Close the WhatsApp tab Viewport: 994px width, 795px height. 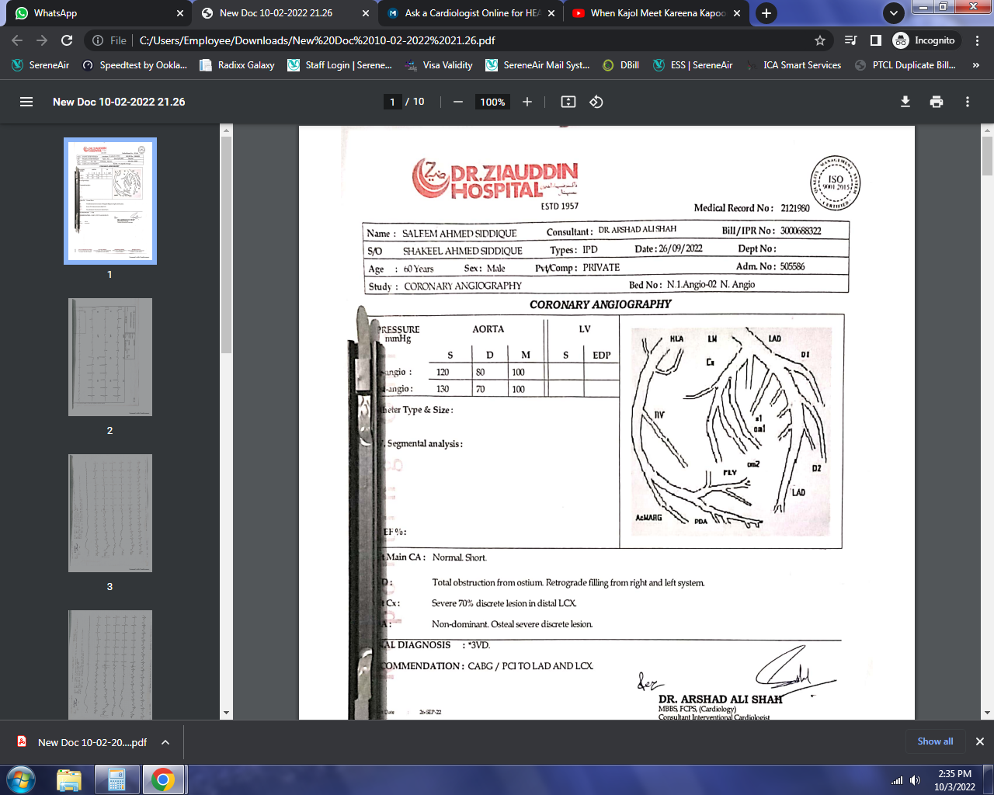179,13
